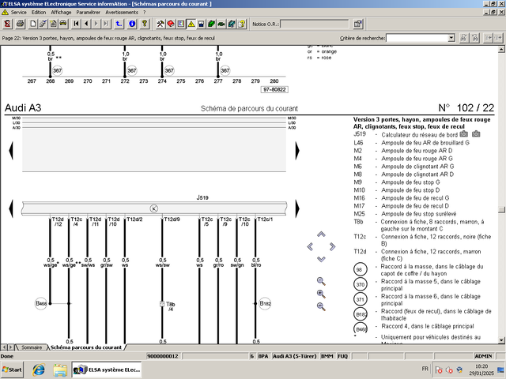This screenshot has height=379, width=506.
Task: Click the Windows Start button
Action: coord(13,369)
